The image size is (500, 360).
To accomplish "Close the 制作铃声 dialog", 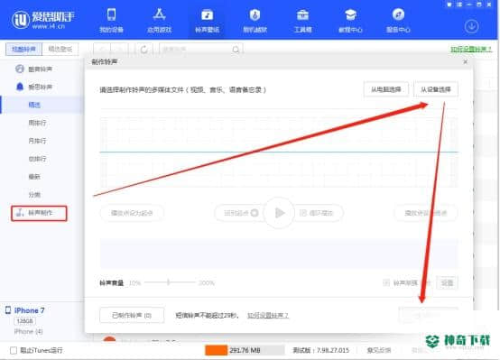I will click(x=465, y=62).
